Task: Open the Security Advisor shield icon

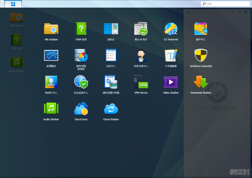Action: point(81,82)
